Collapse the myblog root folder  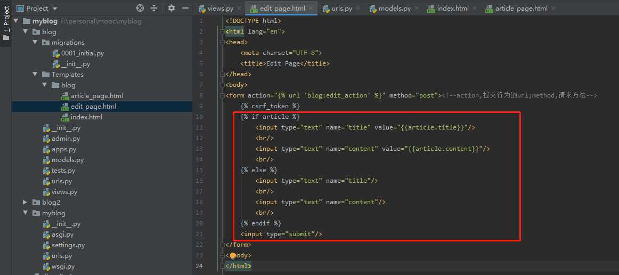(x=16, y=21)
